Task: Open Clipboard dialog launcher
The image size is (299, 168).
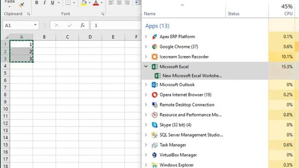Action: tap(28, 14)
